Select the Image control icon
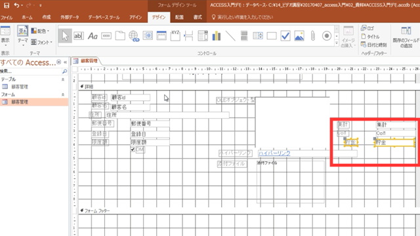The height and width of the screenshot is (236, 420). pyautogui.click(x=299, y=36)
